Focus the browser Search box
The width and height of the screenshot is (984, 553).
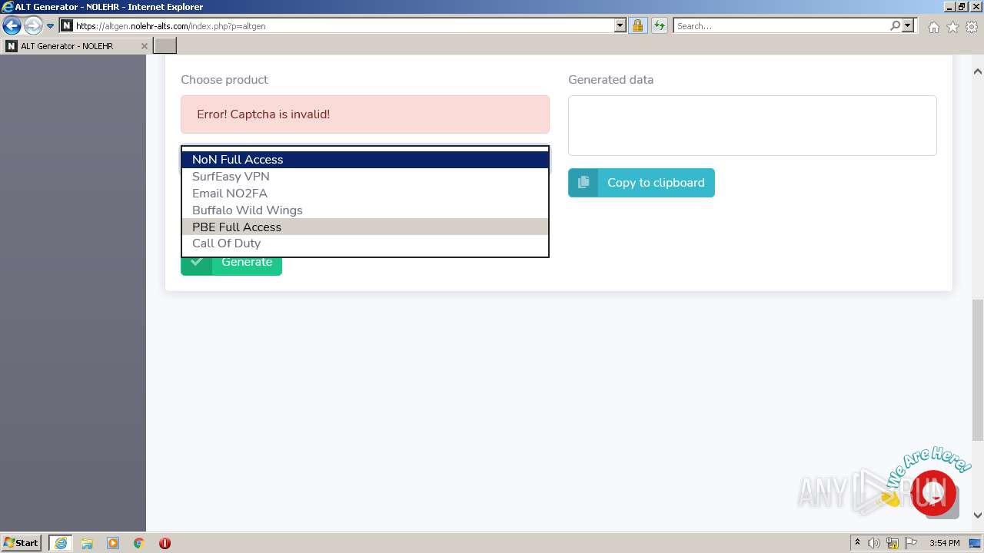[x=781, y=26]
